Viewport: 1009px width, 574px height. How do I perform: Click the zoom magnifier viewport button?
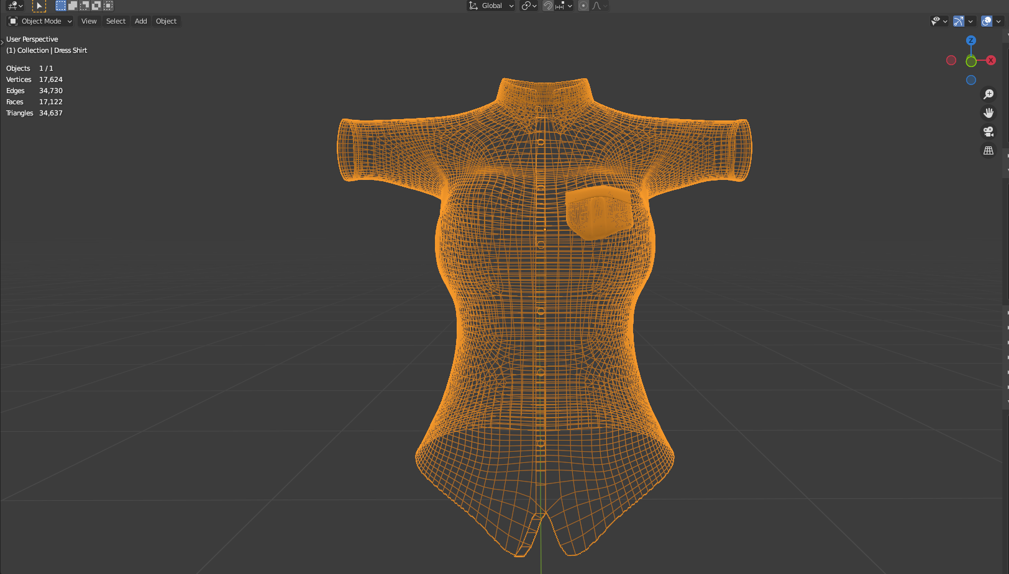[988, 94]
